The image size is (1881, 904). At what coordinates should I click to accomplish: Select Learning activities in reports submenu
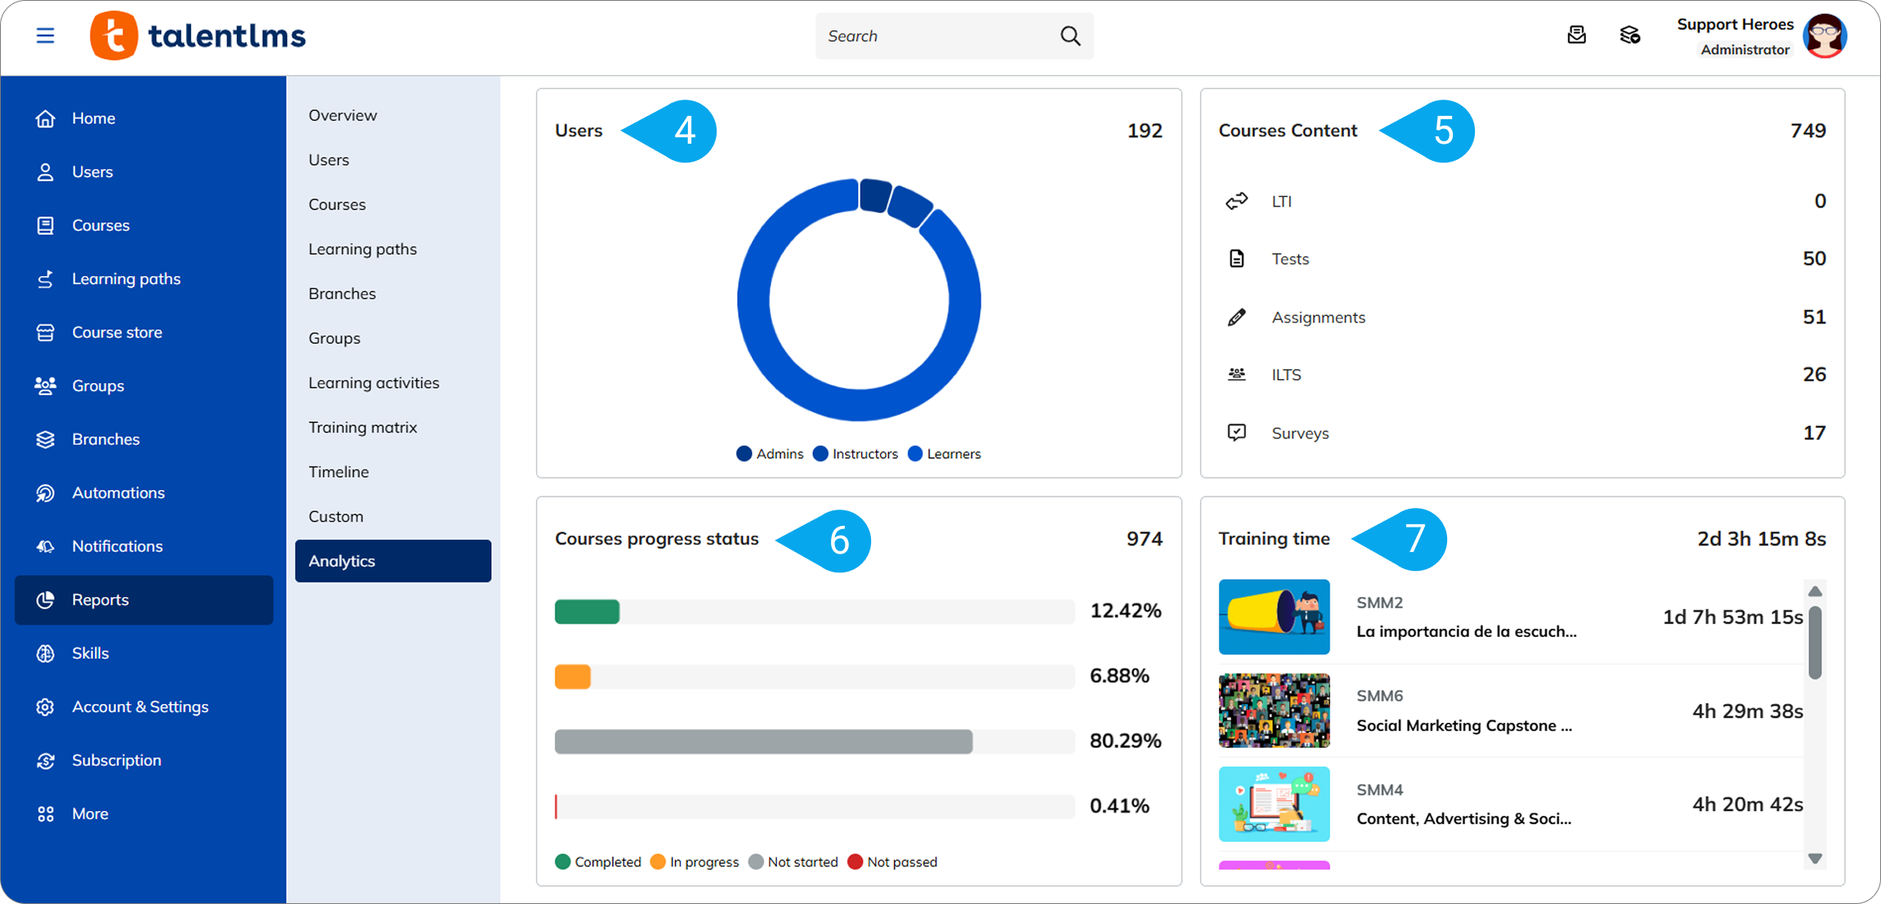click(373, 382)
